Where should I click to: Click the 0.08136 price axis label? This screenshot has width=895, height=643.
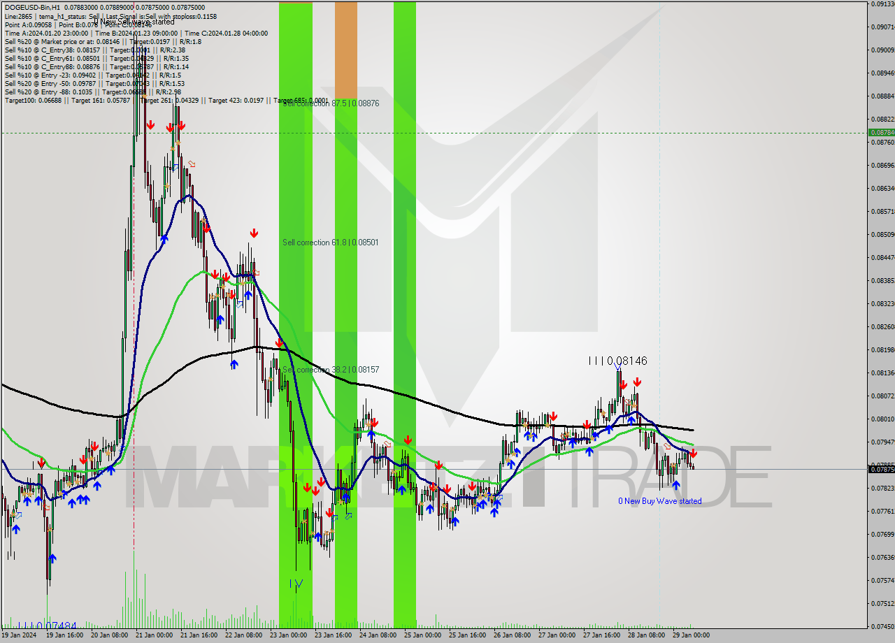[882, 373]
